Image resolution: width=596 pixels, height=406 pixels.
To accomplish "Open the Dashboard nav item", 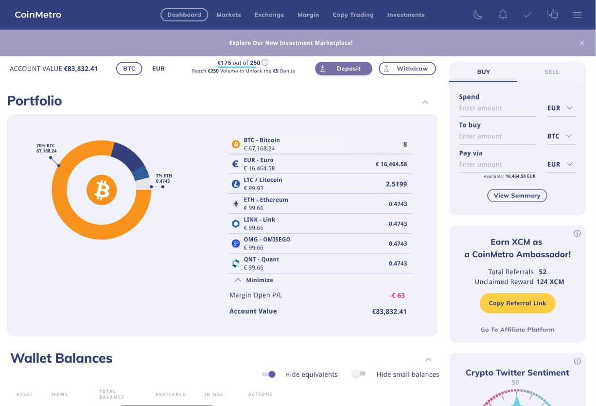I will [184, 15].
